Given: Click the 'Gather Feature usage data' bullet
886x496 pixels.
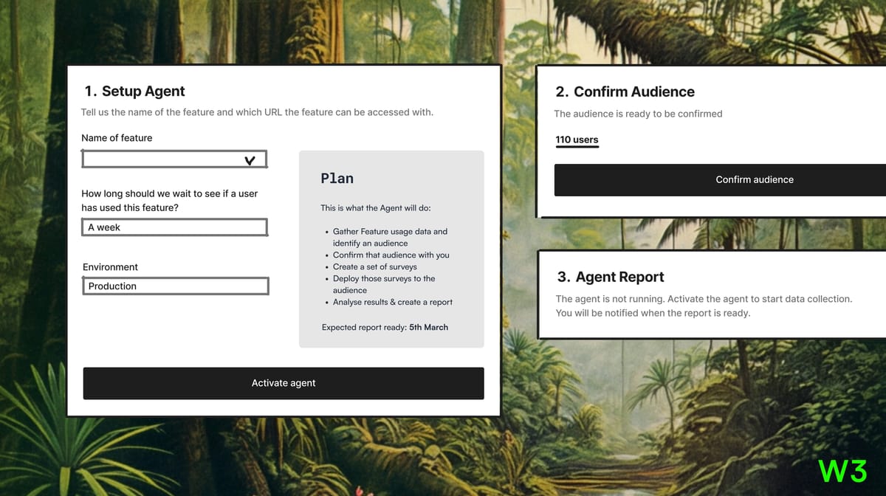Looking at the screenshot, I should click(x=390, y=237).
